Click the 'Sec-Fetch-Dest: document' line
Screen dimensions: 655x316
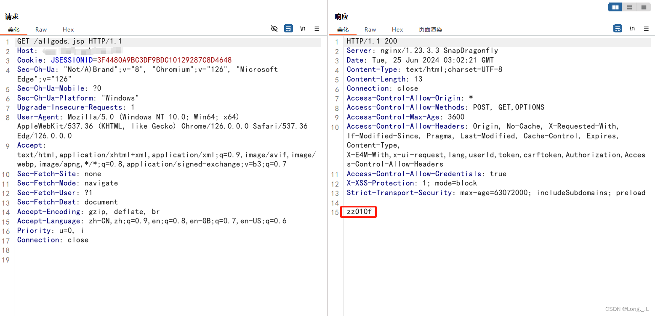pos(68,202)
